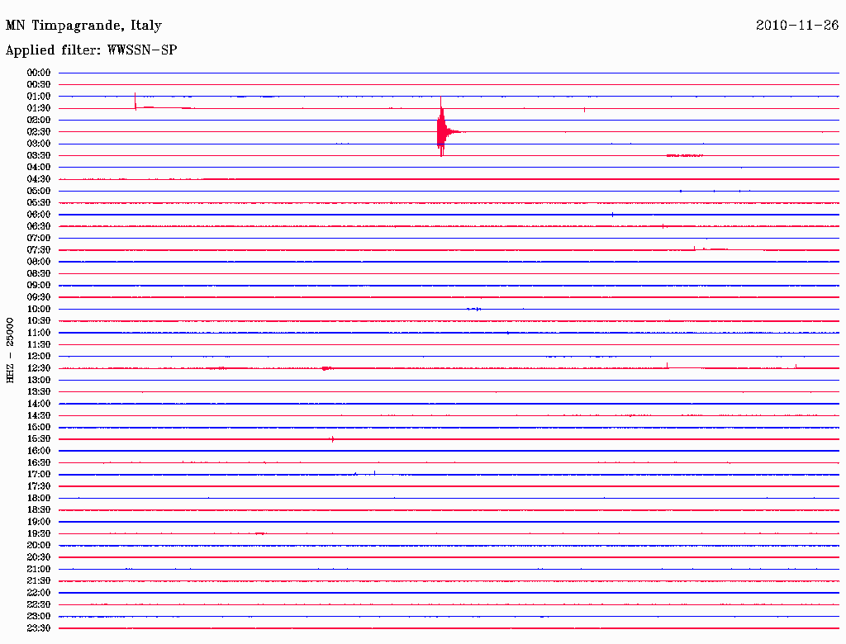
Task: Click the 00:00 time label
Action: (38, 73)
